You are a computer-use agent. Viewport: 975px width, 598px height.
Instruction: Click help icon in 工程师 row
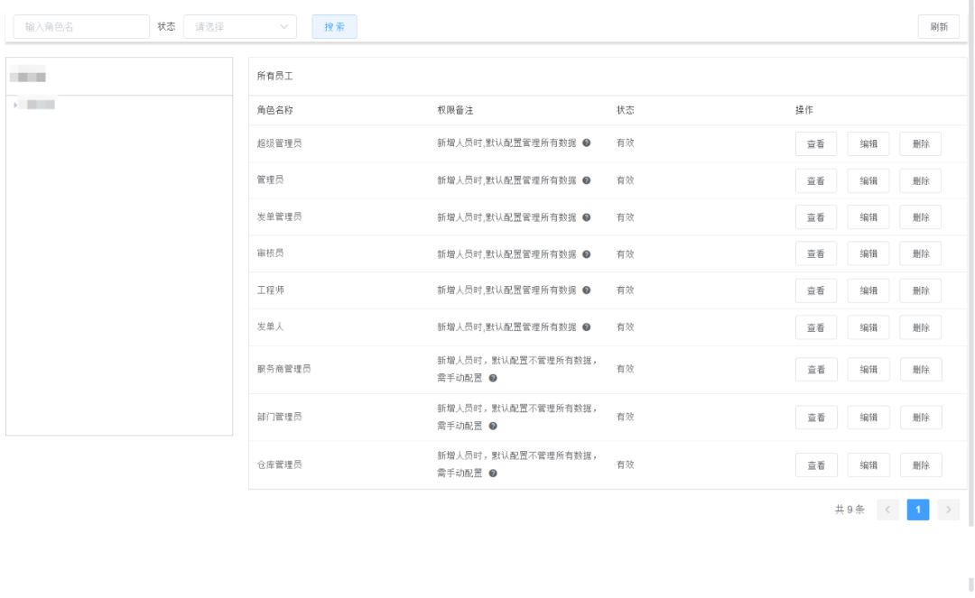tap(586, 290)
